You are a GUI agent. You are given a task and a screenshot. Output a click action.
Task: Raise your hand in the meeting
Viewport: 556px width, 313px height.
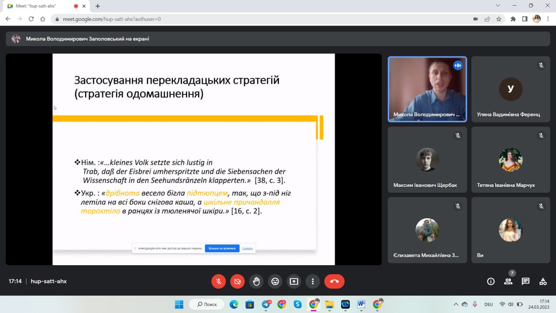[256, 281]
